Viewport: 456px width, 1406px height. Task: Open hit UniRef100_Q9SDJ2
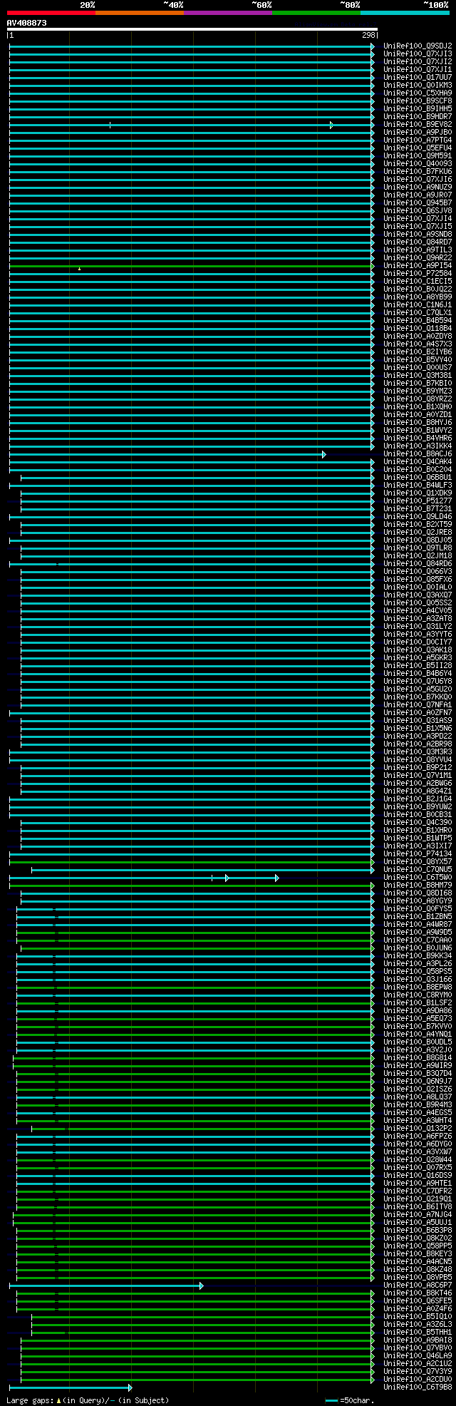coord(418,46)
